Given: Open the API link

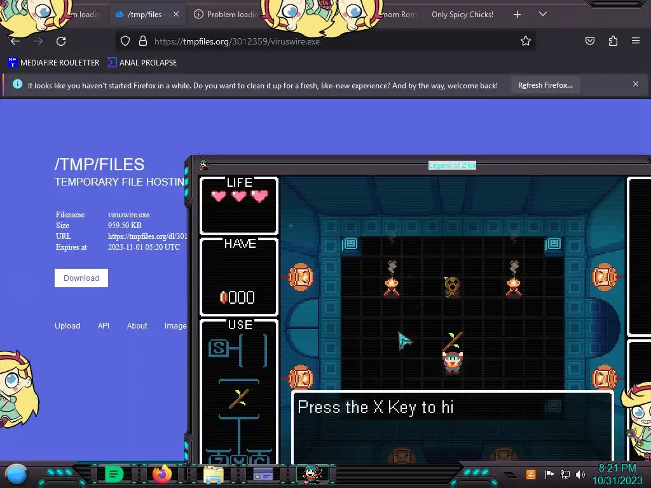Looking at the screenshot, I should tap(104, 326).
